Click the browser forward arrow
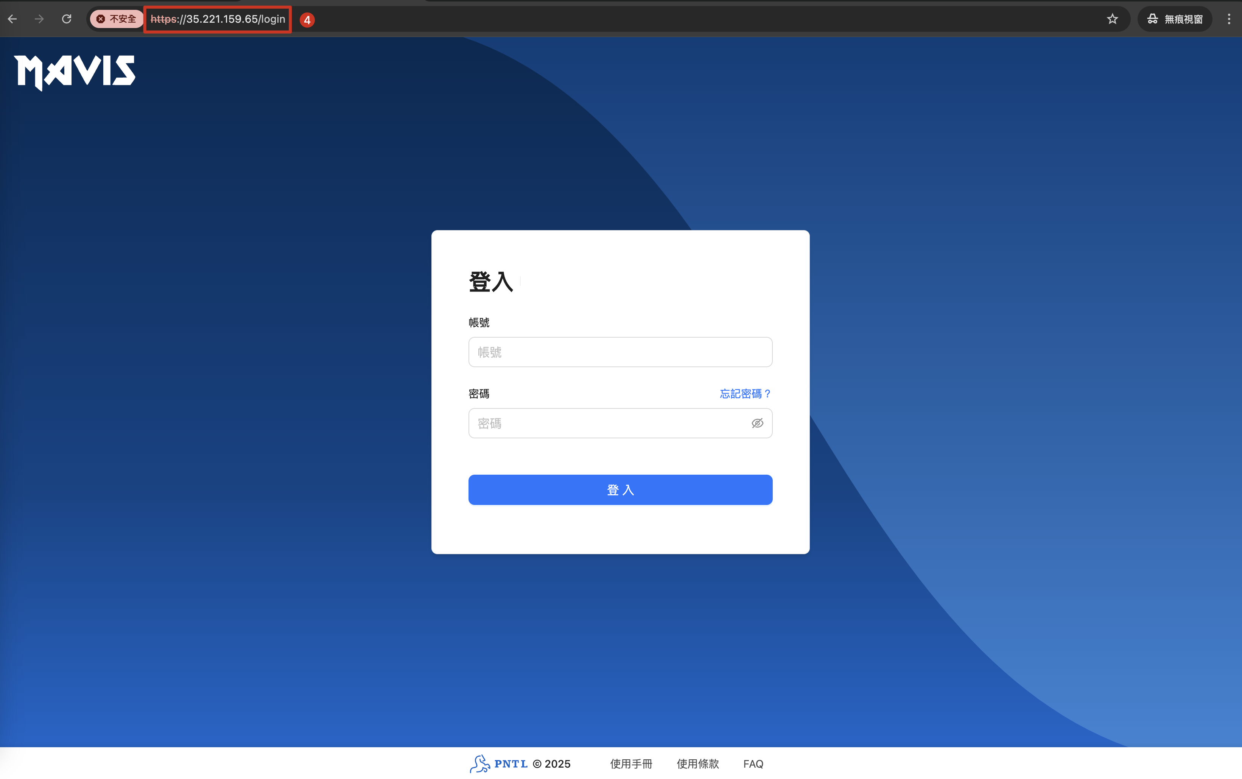The height and width of the screenshot is (779, 1242). click(x=39, y=19)
